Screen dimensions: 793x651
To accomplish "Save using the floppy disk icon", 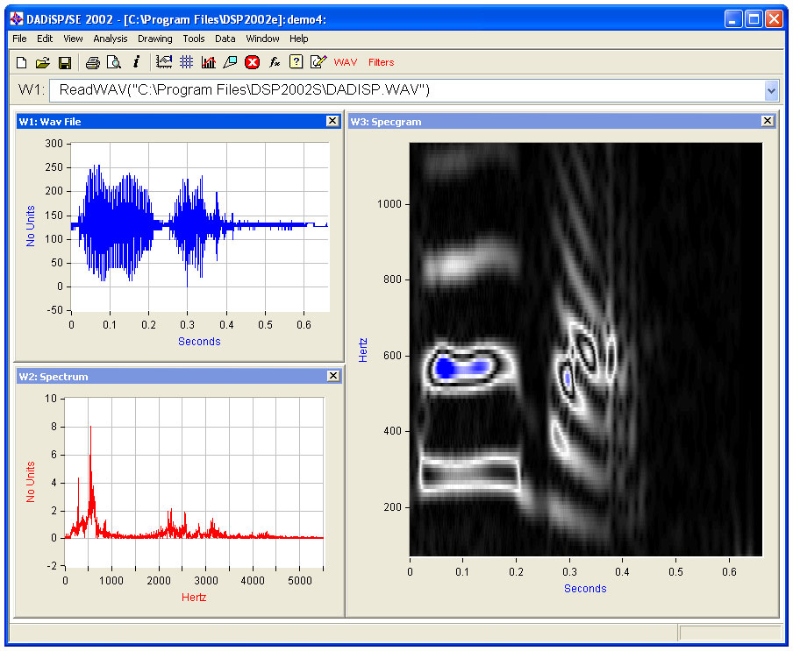I will pos(64,62).
